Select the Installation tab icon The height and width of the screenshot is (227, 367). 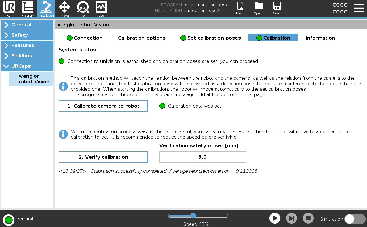click(46, 9)
